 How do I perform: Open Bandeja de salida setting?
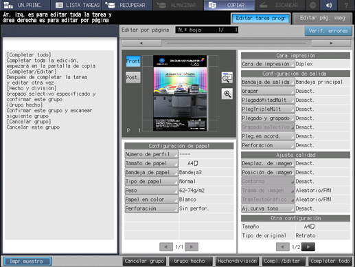click(x=268, y=82)
